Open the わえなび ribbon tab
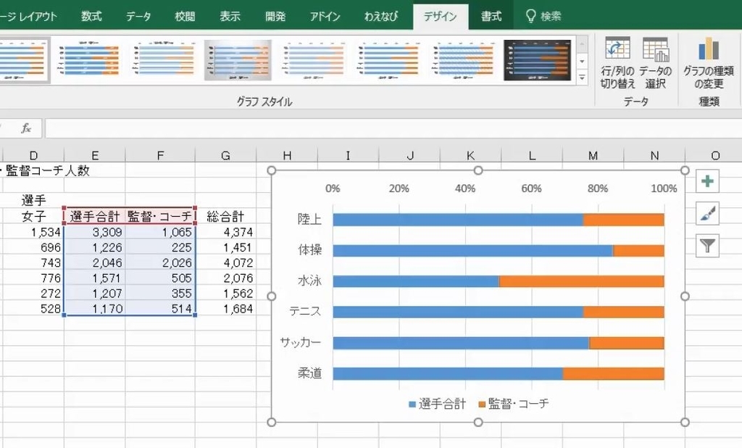Screen dimensions: 742x448 click(x=382, y=14)
